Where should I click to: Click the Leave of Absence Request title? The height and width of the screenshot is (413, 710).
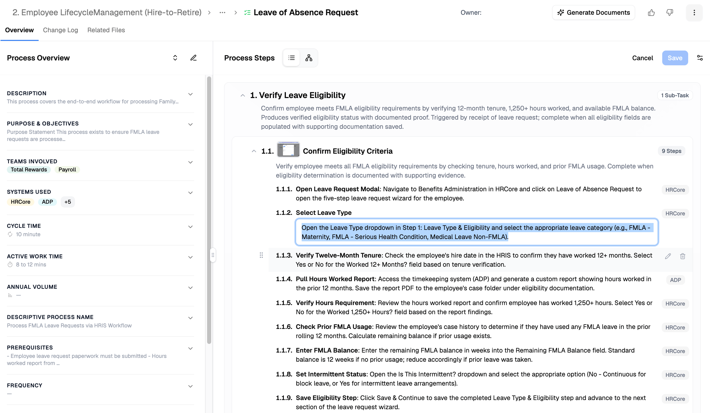point(306,12)
